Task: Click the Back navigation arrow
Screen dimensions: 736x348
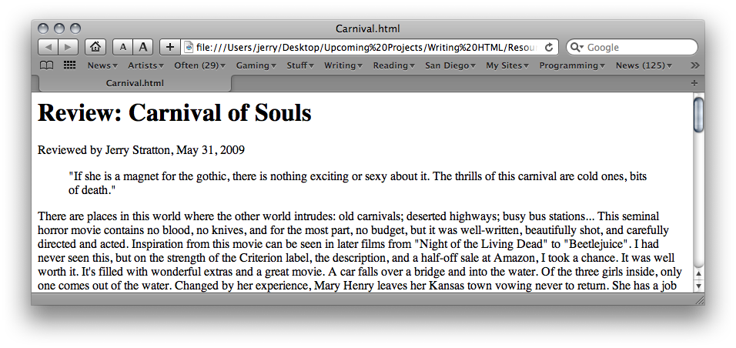Action: point(49,47)
